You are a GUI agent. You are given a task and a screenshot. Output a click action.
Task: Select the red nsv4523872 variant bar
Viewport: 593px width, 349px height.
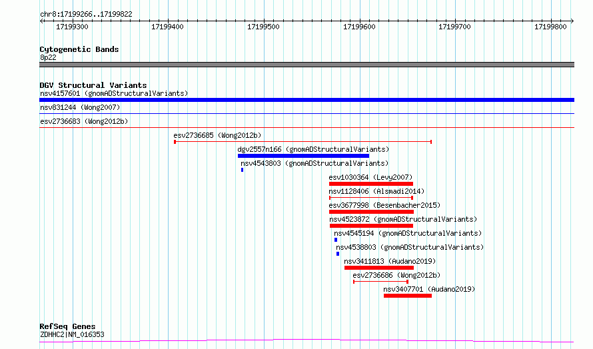click(371, 226)
